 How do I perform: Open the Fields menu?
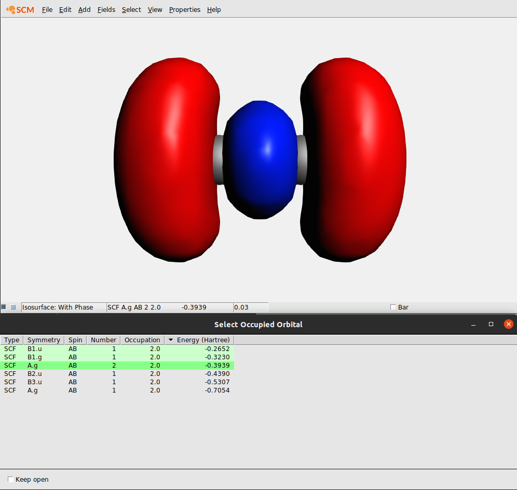click(106, 9)
